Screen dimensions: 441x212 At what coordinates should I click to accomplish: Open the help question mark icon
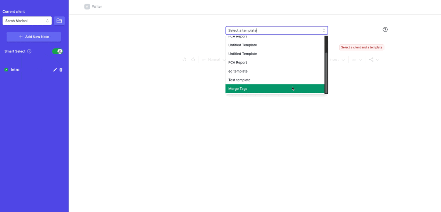[385, 30]
